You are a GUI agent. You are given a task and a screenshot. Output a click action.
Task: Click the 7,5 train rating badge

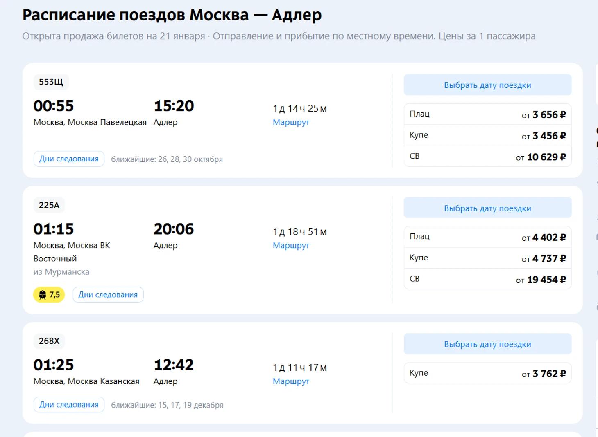pyautogui.click(x=49, y=295)
